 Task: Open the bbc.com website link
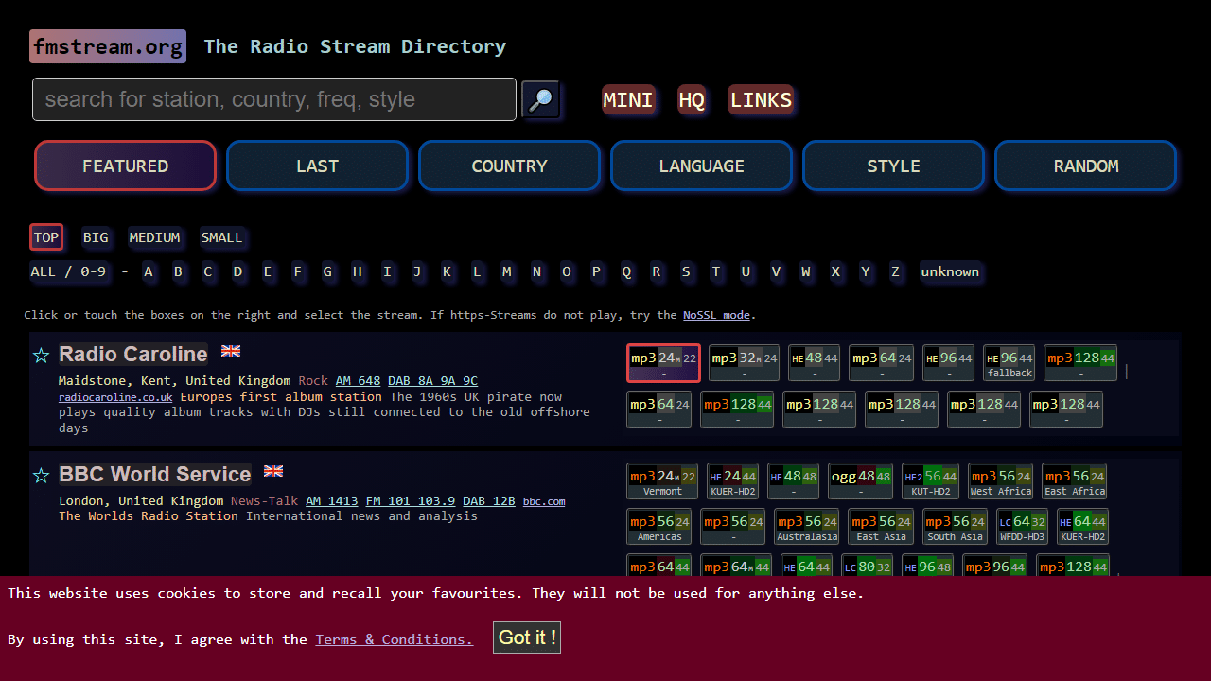[x=544, y=501]
